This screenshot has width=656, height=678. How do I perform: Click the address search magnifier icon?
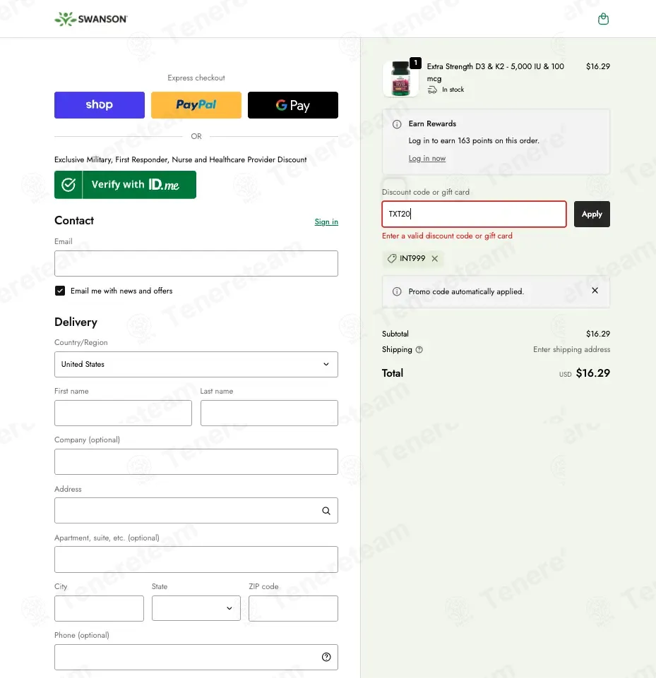(x=326, y=511)
